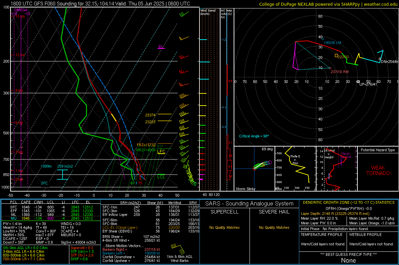Click the LCL-EL (Cloud Layer) row
Viewport: 399px width, 265px height.
151,227
